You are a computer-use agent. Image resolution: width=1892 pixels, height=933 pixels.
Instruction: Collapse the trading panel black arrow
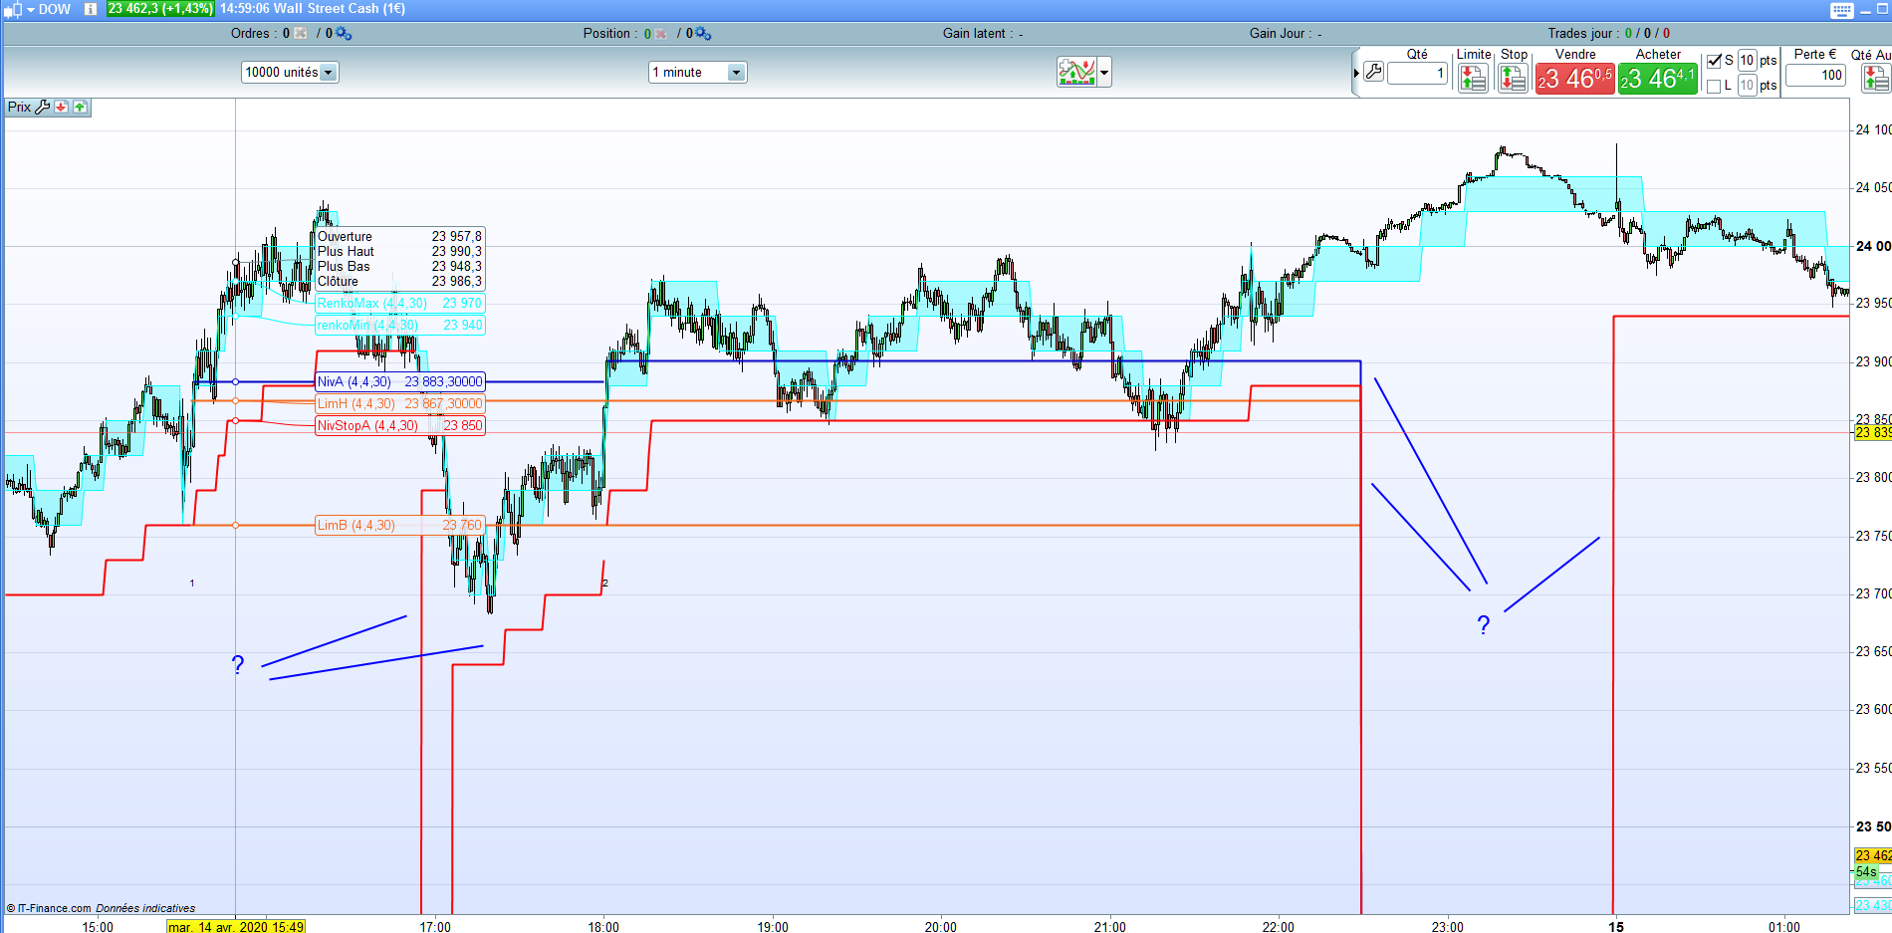point(1356,73)
